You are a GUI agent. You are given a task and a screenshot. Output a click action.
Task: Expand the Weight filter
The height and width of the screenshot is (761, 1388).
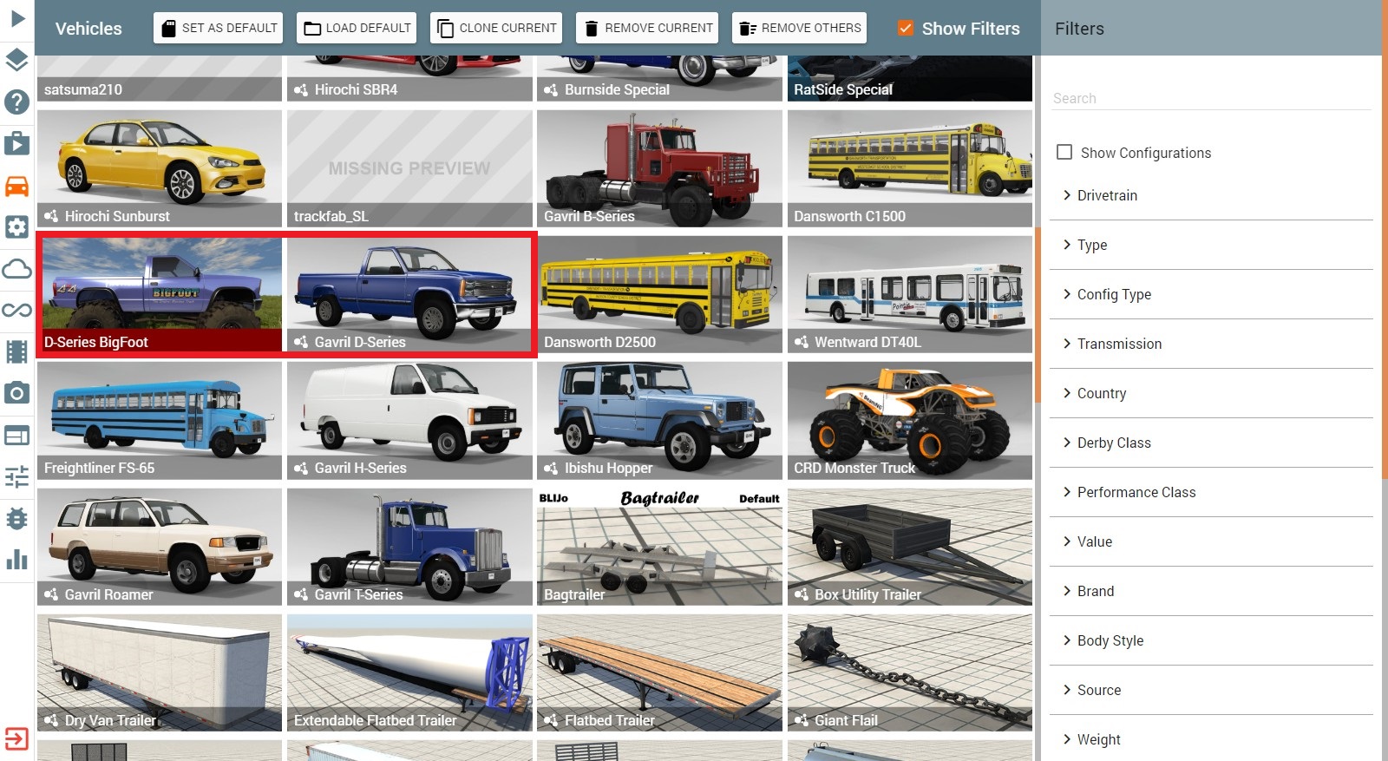[1211, 739]
